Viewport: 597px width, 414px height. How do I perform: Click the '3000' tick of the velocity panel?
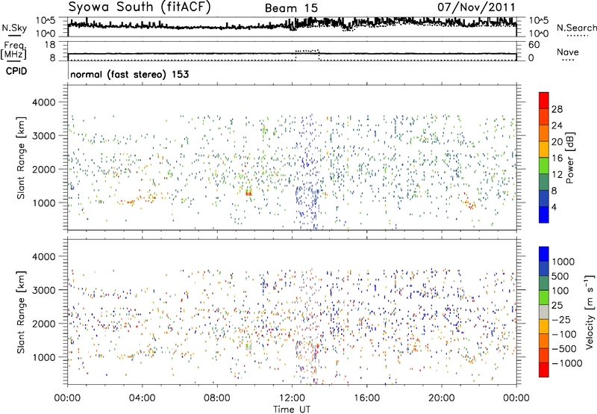click(44, 290)
